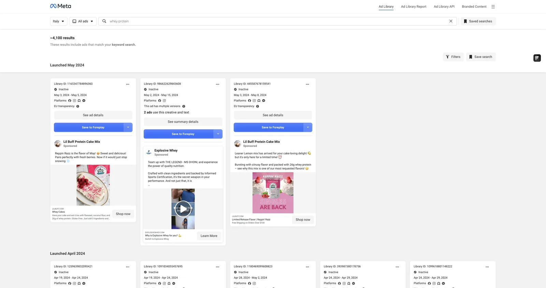This screenshot has height=288, width=546.
Task: Expand Save to Foreplay arrow on ad 1165347784896360
Action: click(x=128, y=127)
